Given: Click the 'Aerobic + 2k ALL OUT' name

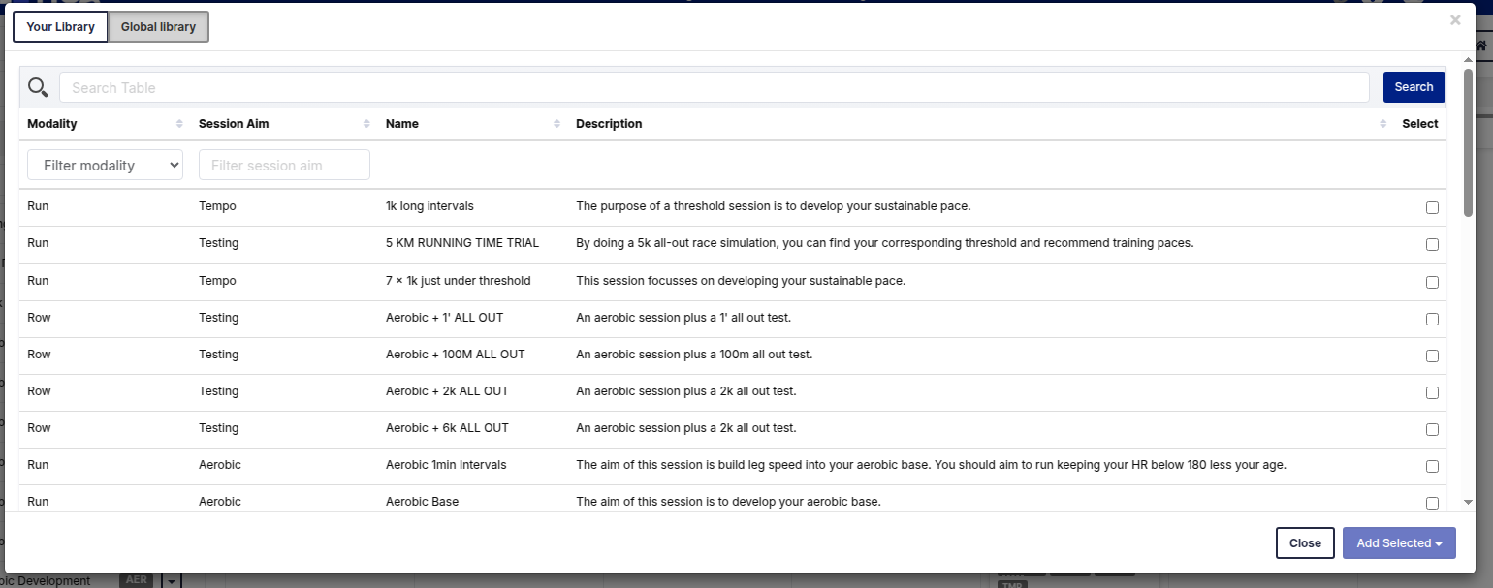Looking at the screenshot, I should [447, 390].
